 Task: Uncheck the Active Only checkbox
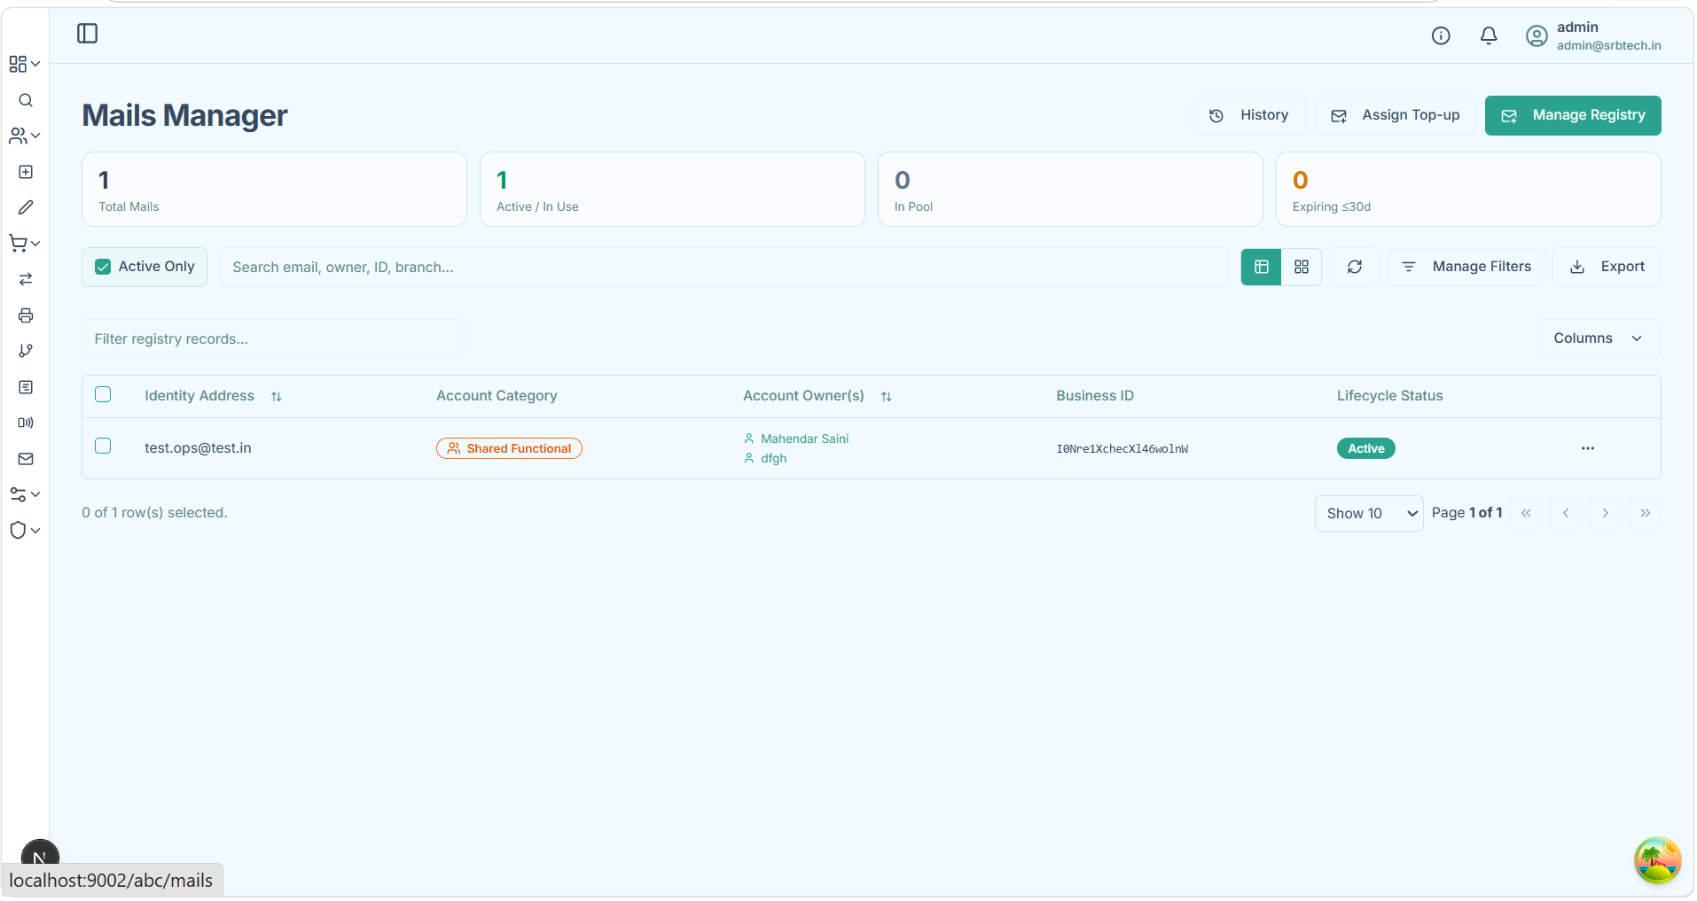pyautogui.click(x=103, y=267)
